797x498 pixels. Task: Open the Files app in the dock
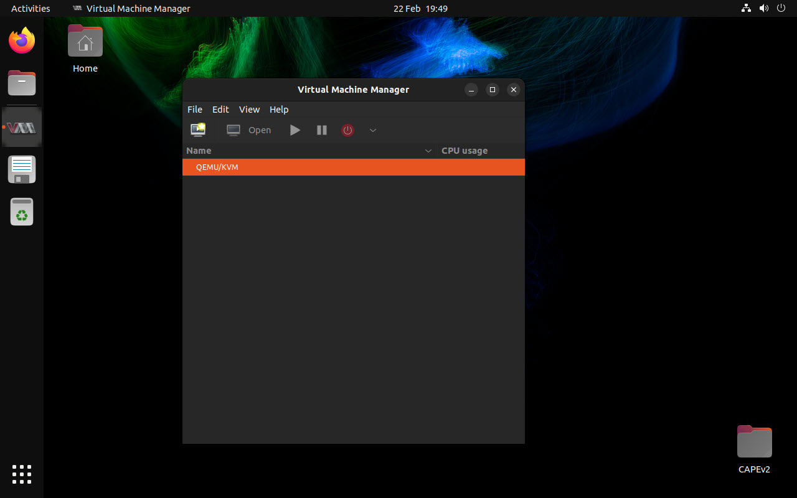pos(21,83)
